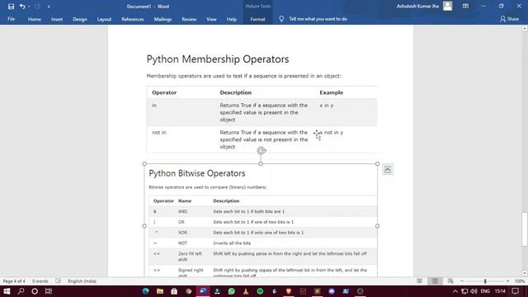This screenshot has width=528, height=297.
Task: Click the volume speaker icon in system tray
Action: pos(474,291)
